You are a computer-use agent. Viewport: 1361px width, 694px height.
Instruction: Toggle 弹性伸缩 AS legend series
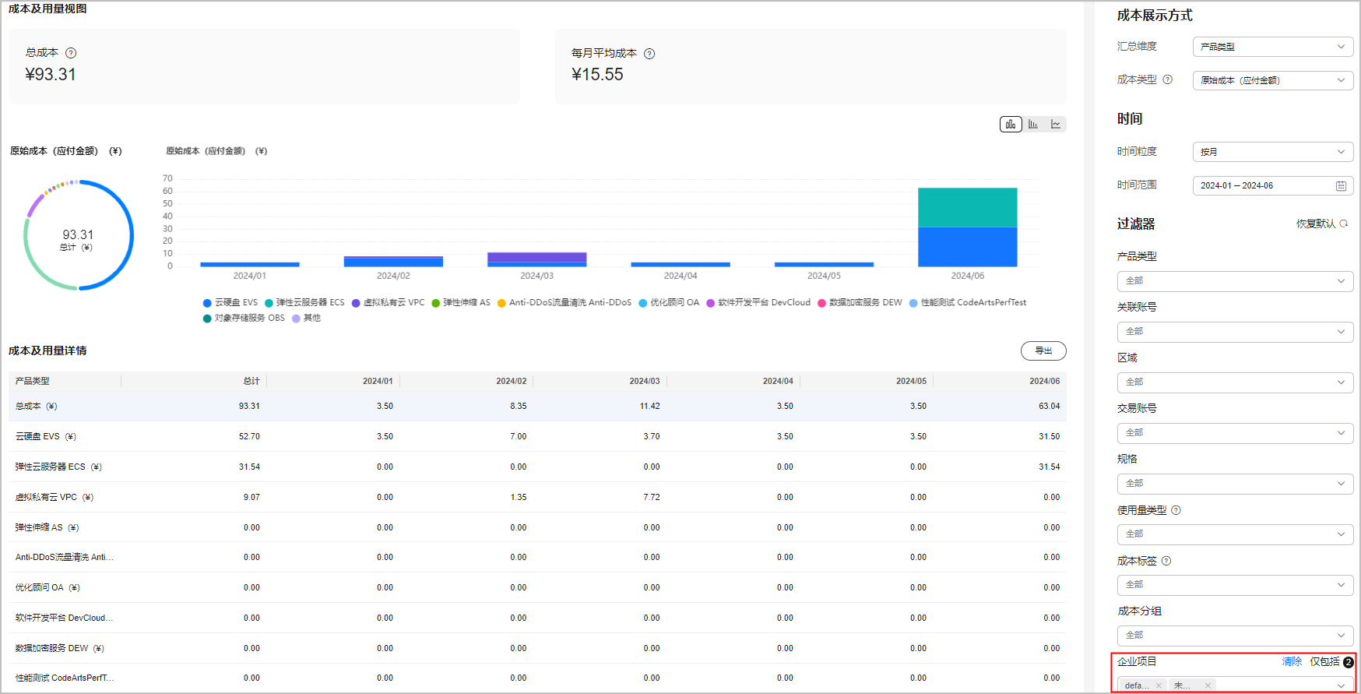coord(461,303)
